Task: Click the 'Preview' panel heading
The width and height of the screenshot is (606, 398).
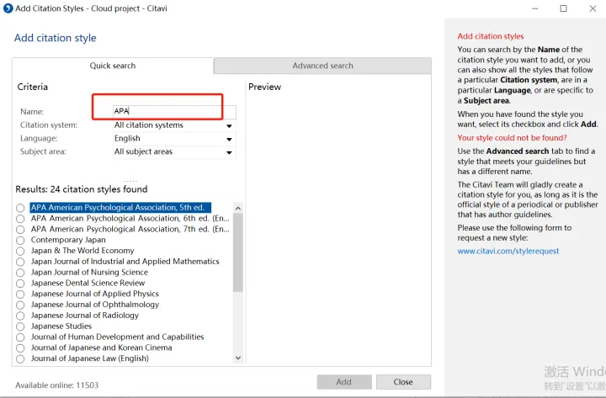Action: pos(265,87)
